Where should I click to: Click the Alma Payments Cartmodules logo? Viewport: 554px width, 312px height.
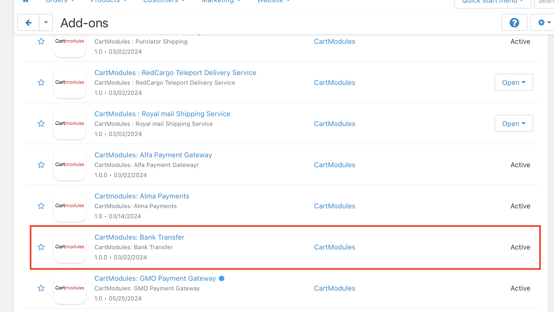tap(70, 206)
